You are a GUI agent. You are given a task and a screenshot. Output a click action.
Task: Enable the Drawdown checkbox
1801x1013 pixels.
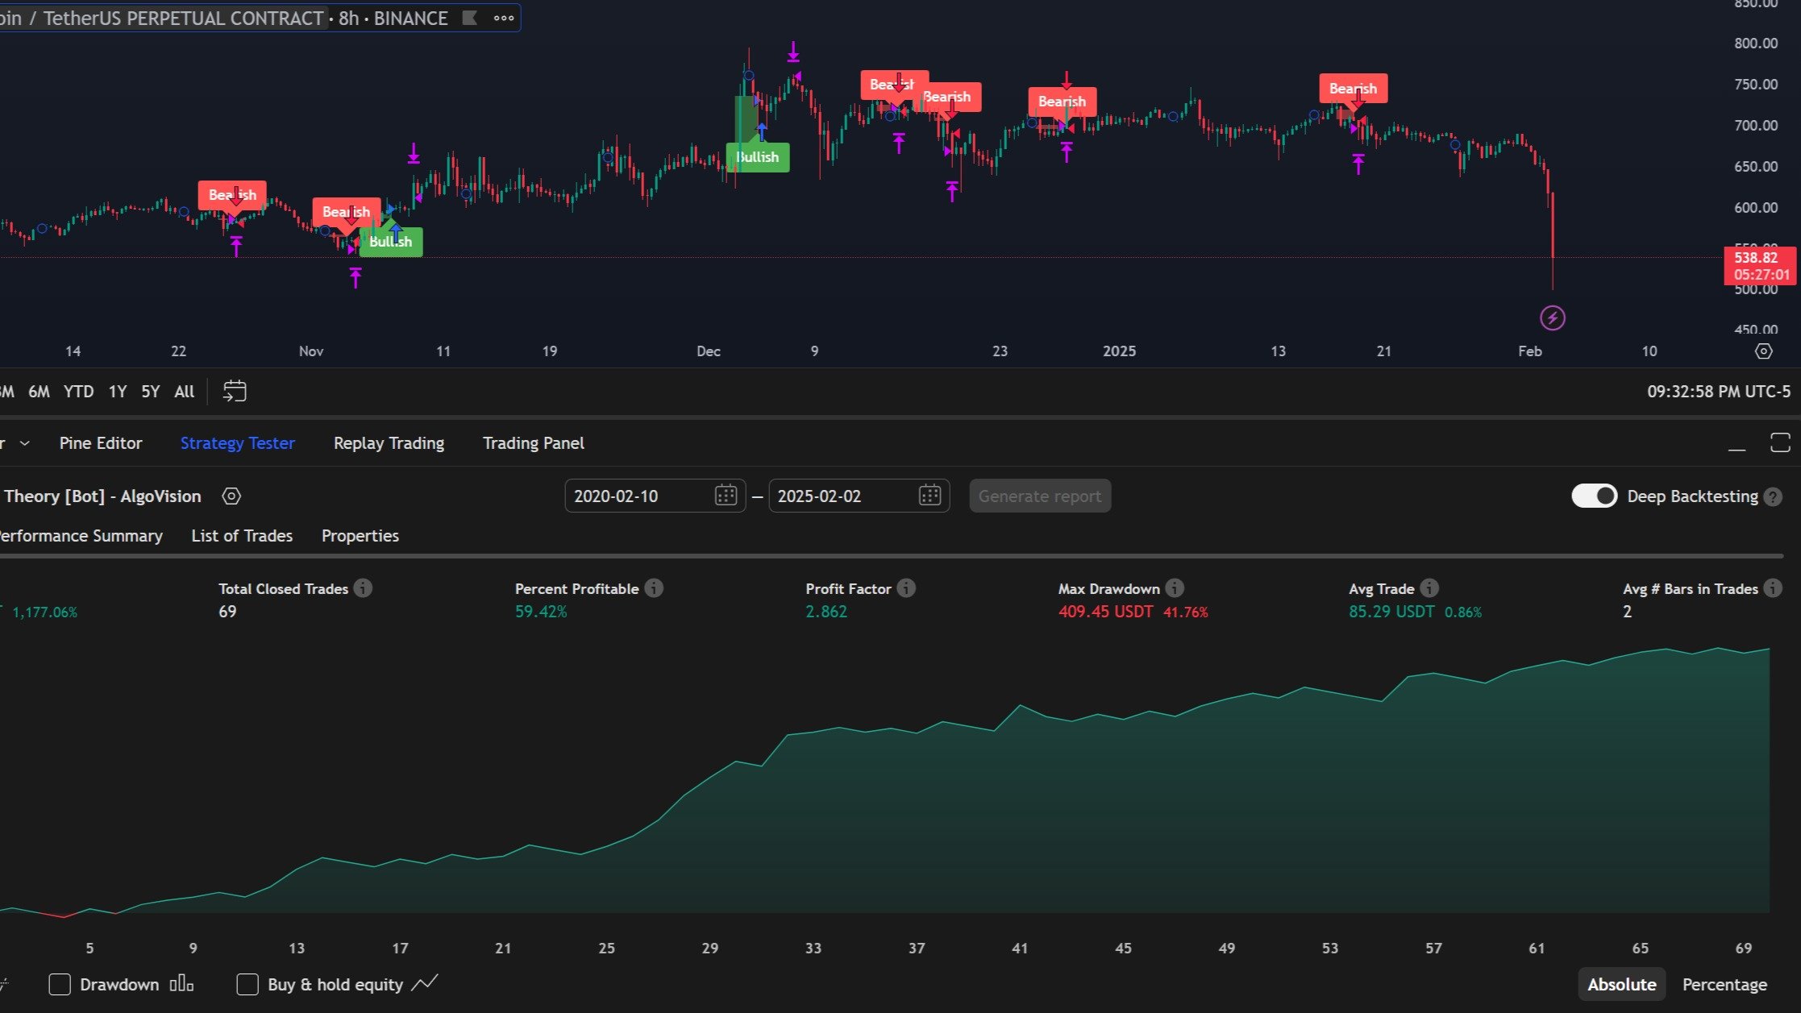pos(60,985)
